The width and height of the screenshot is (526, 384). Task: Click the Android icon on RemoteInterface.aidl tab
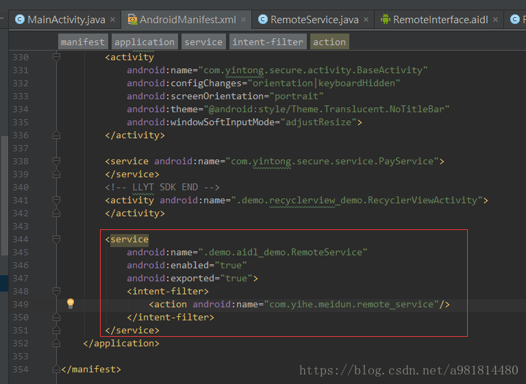click(x=386, y=19)
